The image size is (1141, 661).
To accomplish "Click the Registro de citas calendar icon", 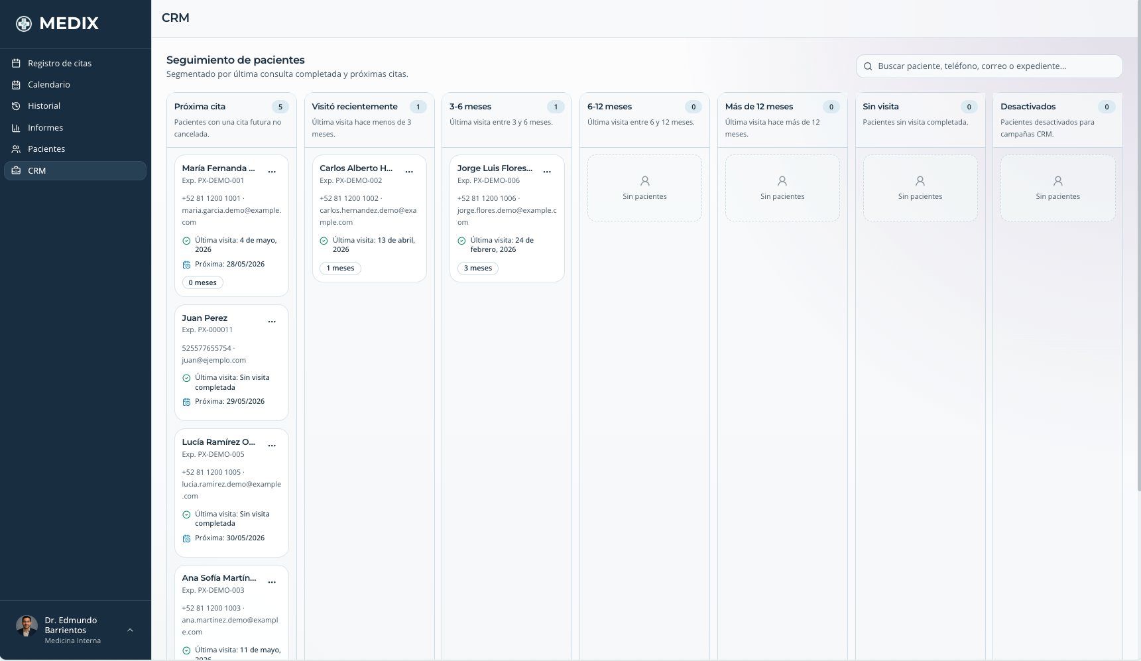I will (16, 64).
